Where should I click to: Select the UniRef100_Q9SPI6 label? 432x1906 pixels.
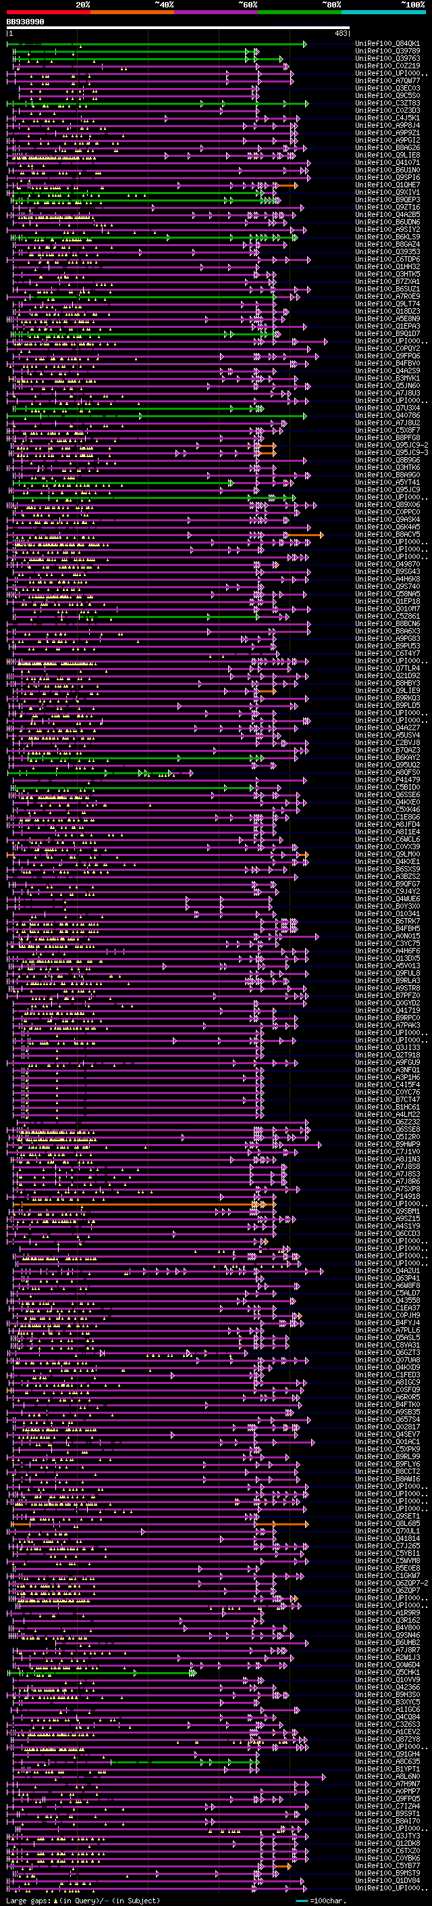(x=387, y=178)
